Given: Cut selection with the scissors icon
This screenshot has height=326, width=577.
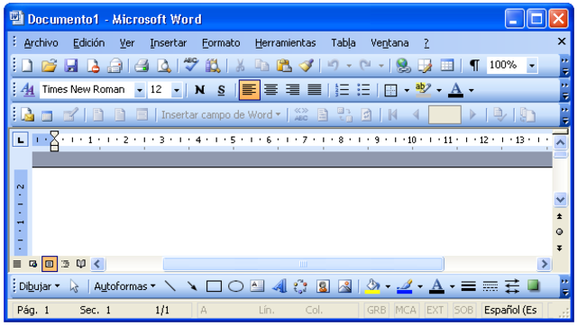Looking at the screenshot, I should tap(240, 66).
